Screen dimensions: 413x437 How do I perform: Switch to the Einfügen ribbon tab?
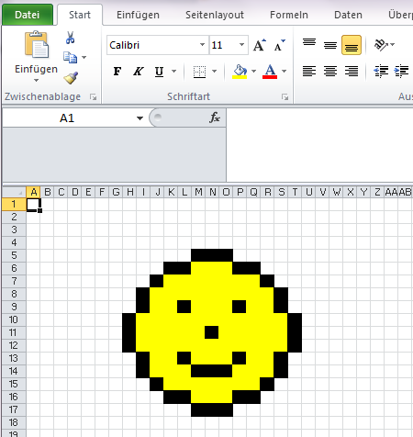(138, 15)
